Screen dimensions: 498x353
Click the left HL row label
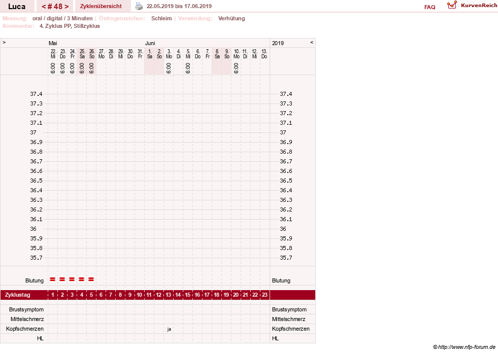tap(40, 338)
